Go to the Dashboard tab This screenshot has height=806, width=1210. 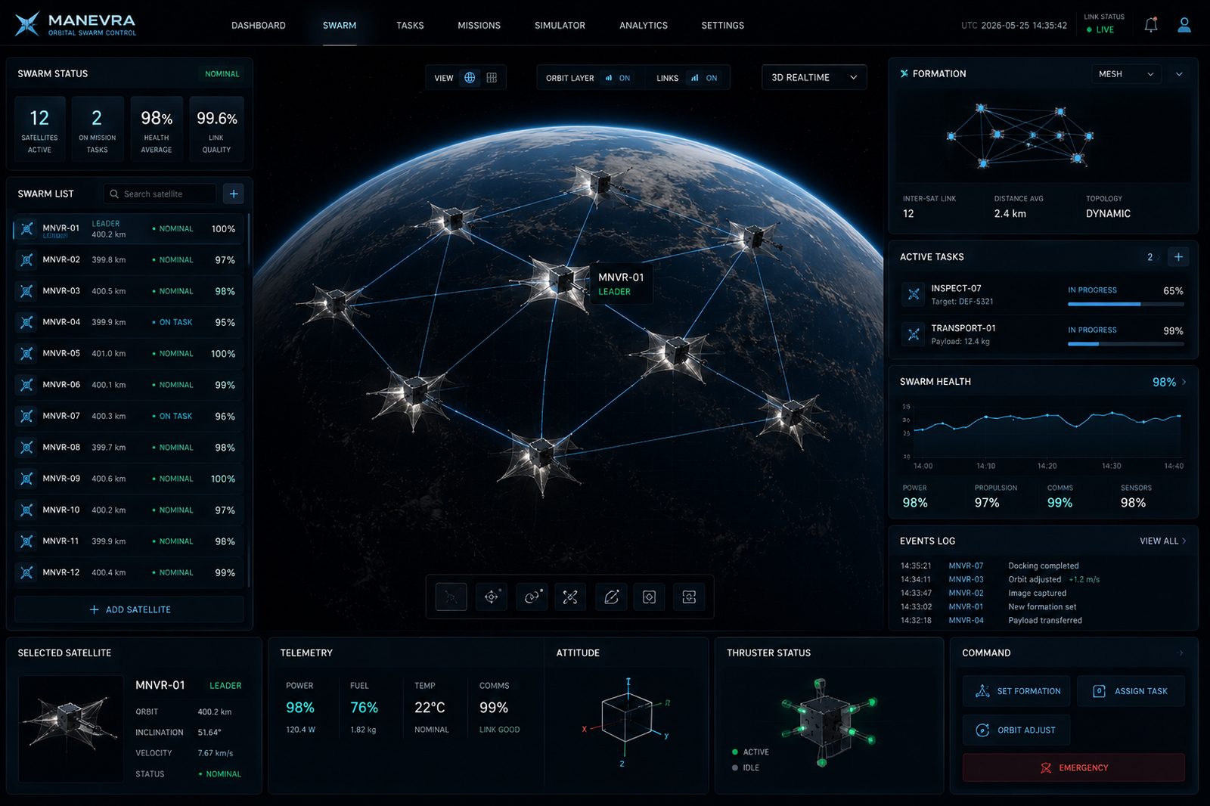coord(259,26)
